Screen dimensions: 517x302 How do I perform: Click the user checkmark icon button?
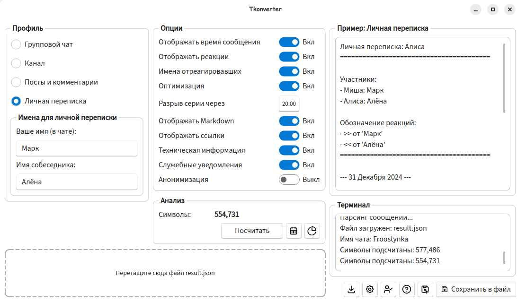(x=388, y=289)
